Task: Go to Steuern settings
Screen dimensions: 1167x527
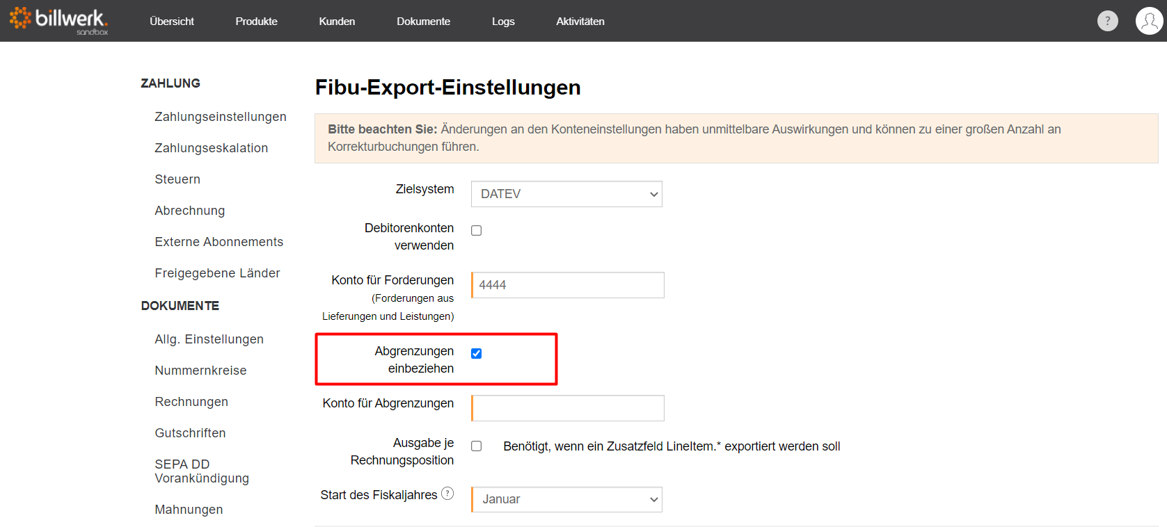Action: [177, 179]
